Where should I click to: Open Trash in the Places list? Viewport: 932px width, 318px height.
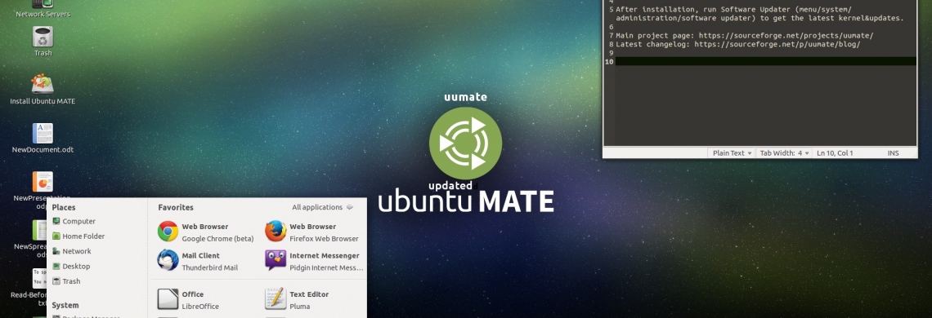[x=66, y=281]
